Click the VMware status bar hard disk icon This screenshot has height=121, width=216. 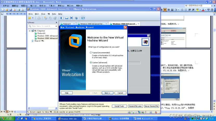129,112
